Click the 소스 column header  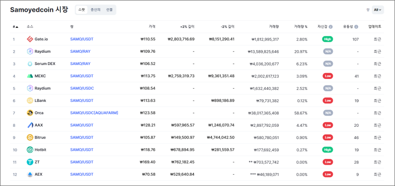click(30, 27)
